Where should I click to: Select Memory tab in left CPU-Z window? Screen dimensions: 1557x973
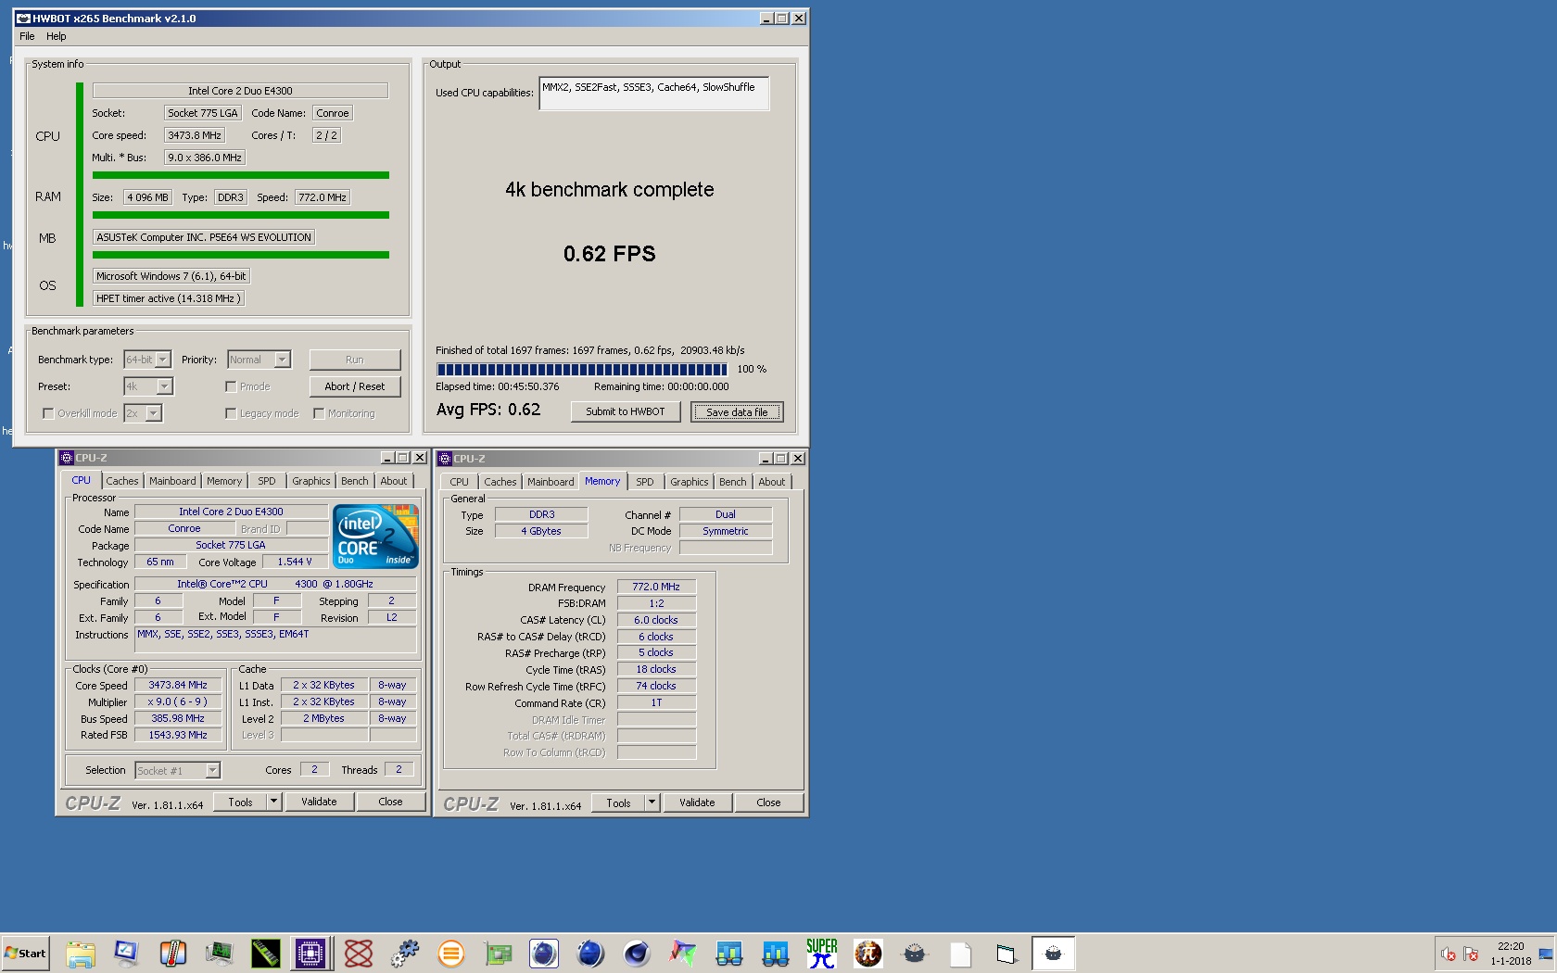click(224, 481)
